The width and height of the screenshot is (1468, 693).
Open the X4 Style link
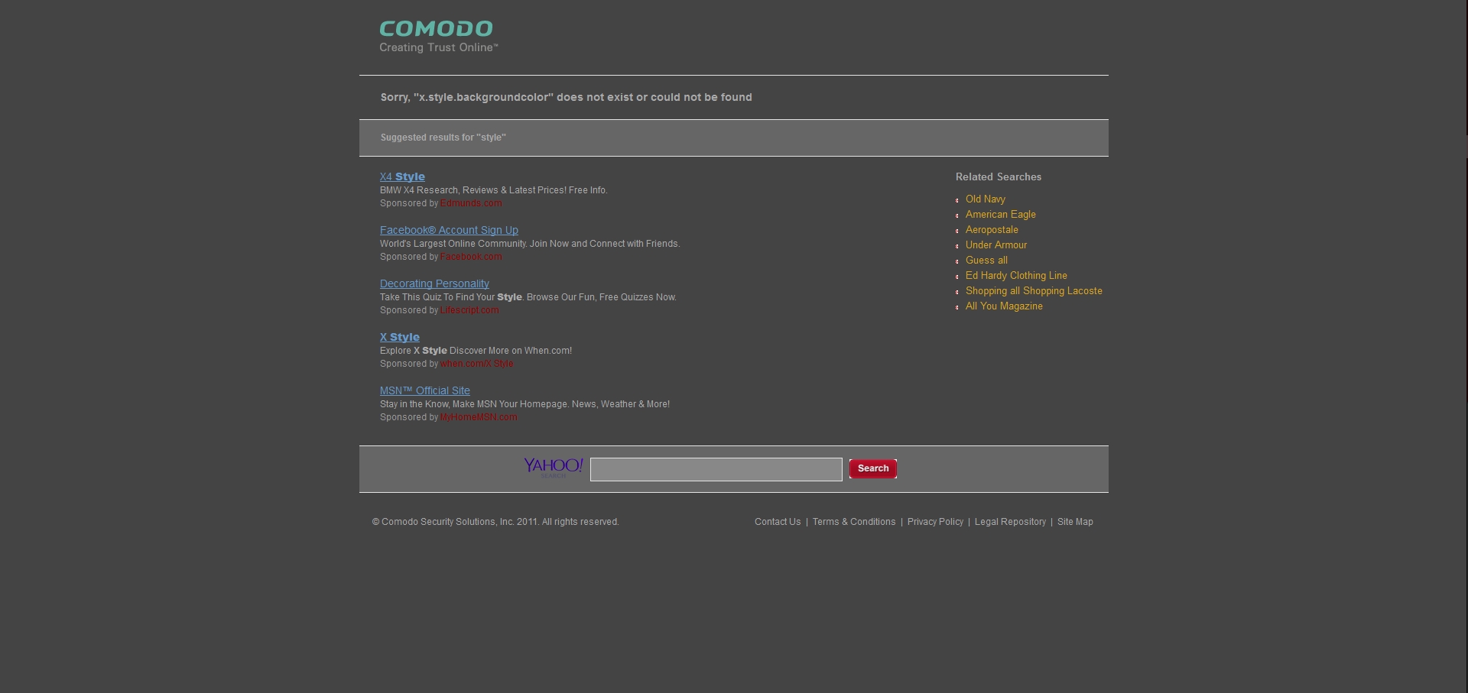pos(402,176)
